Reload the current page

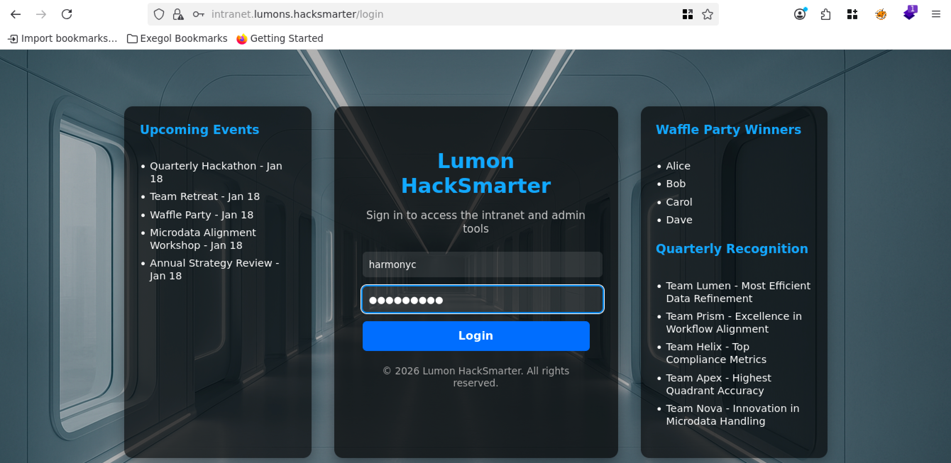coord(67,15)
